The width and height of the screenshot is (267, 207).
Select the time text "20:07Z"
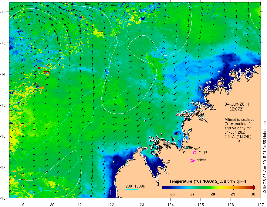coord(236,109)
